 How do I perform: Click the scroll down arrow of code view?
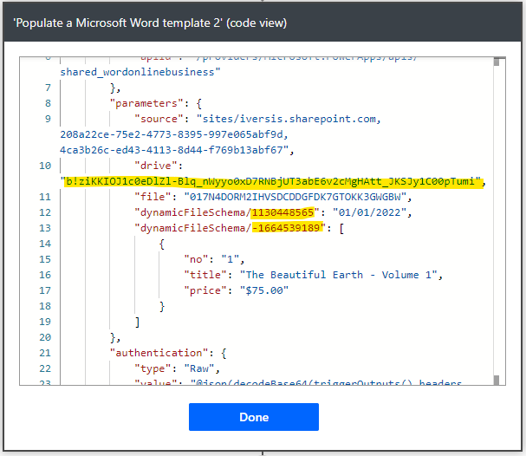(x=497, y=380)
